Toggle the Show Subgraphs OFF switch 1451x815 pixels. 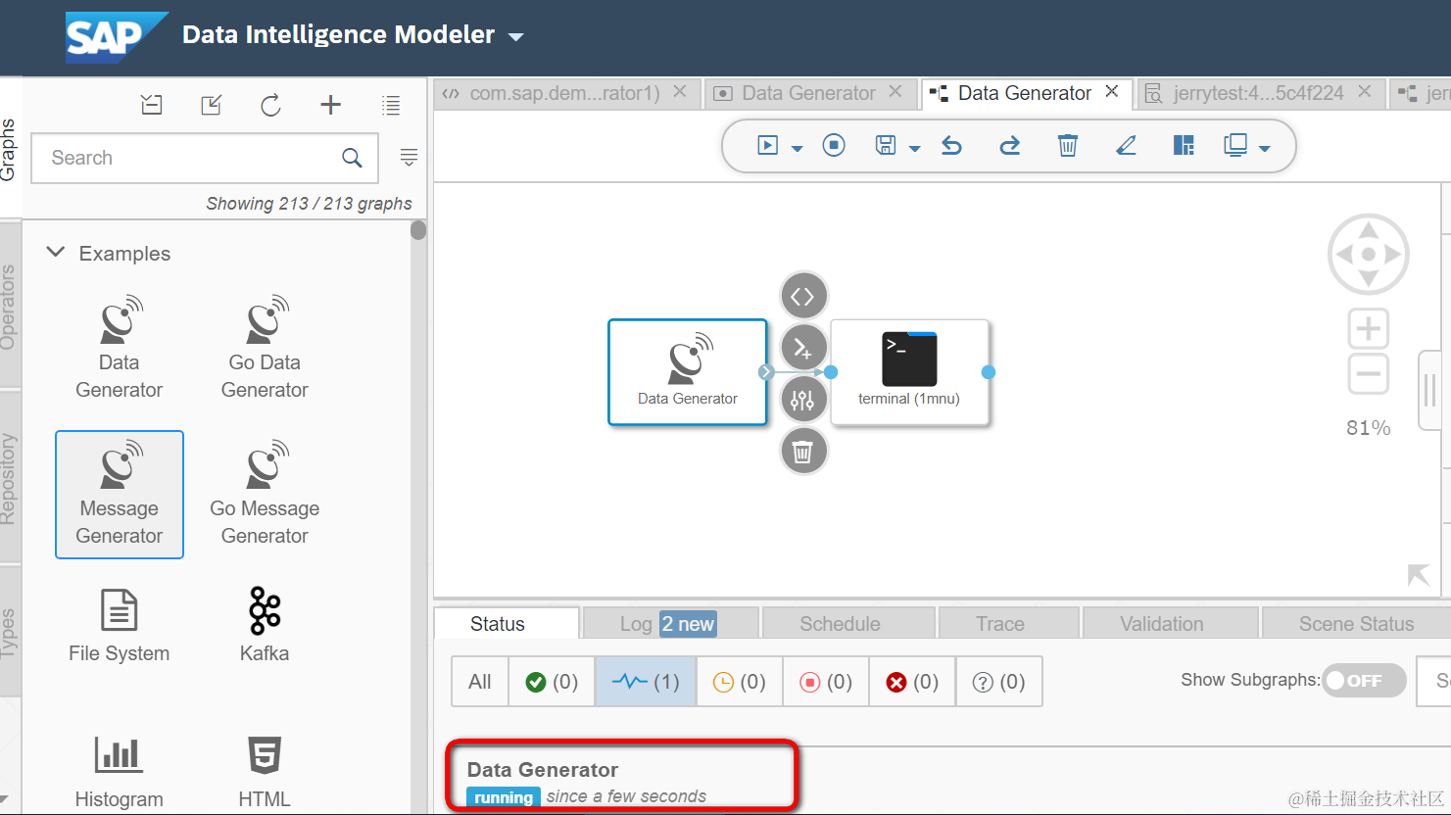click(1364, 681)
